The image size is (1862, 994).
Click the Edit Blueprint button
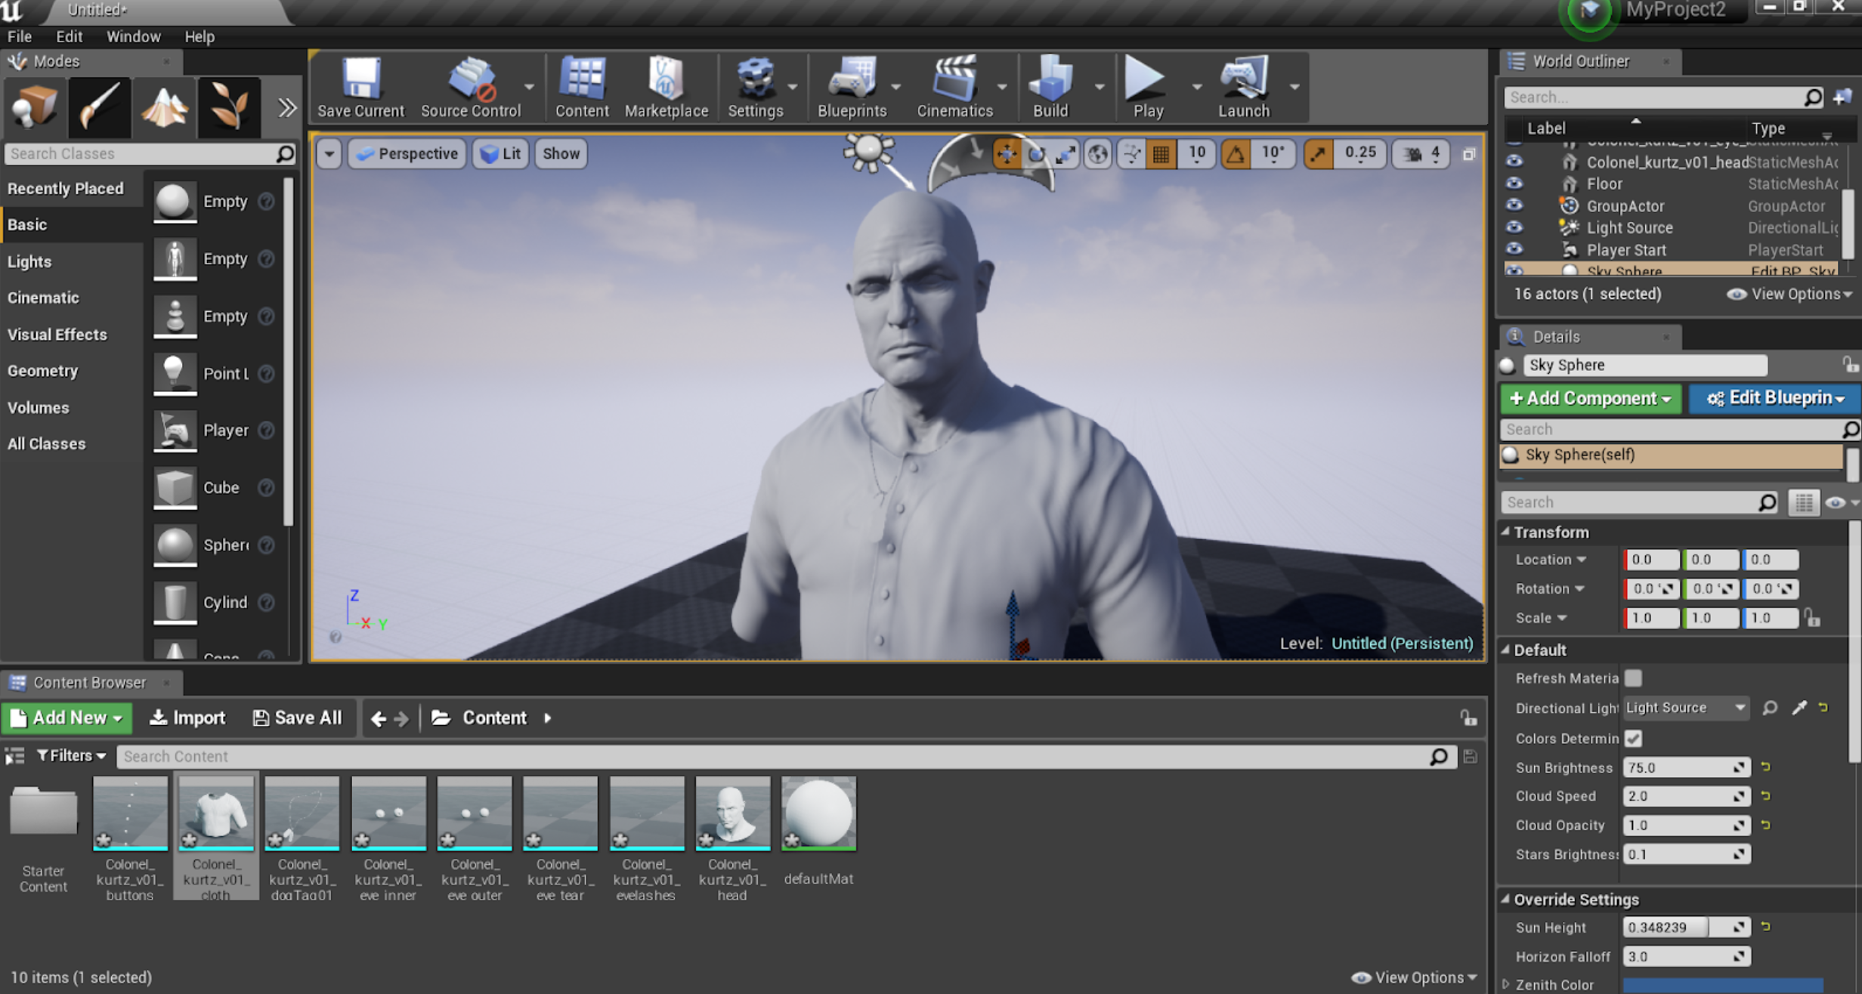pyautogui.click(x=1775, y=398)
